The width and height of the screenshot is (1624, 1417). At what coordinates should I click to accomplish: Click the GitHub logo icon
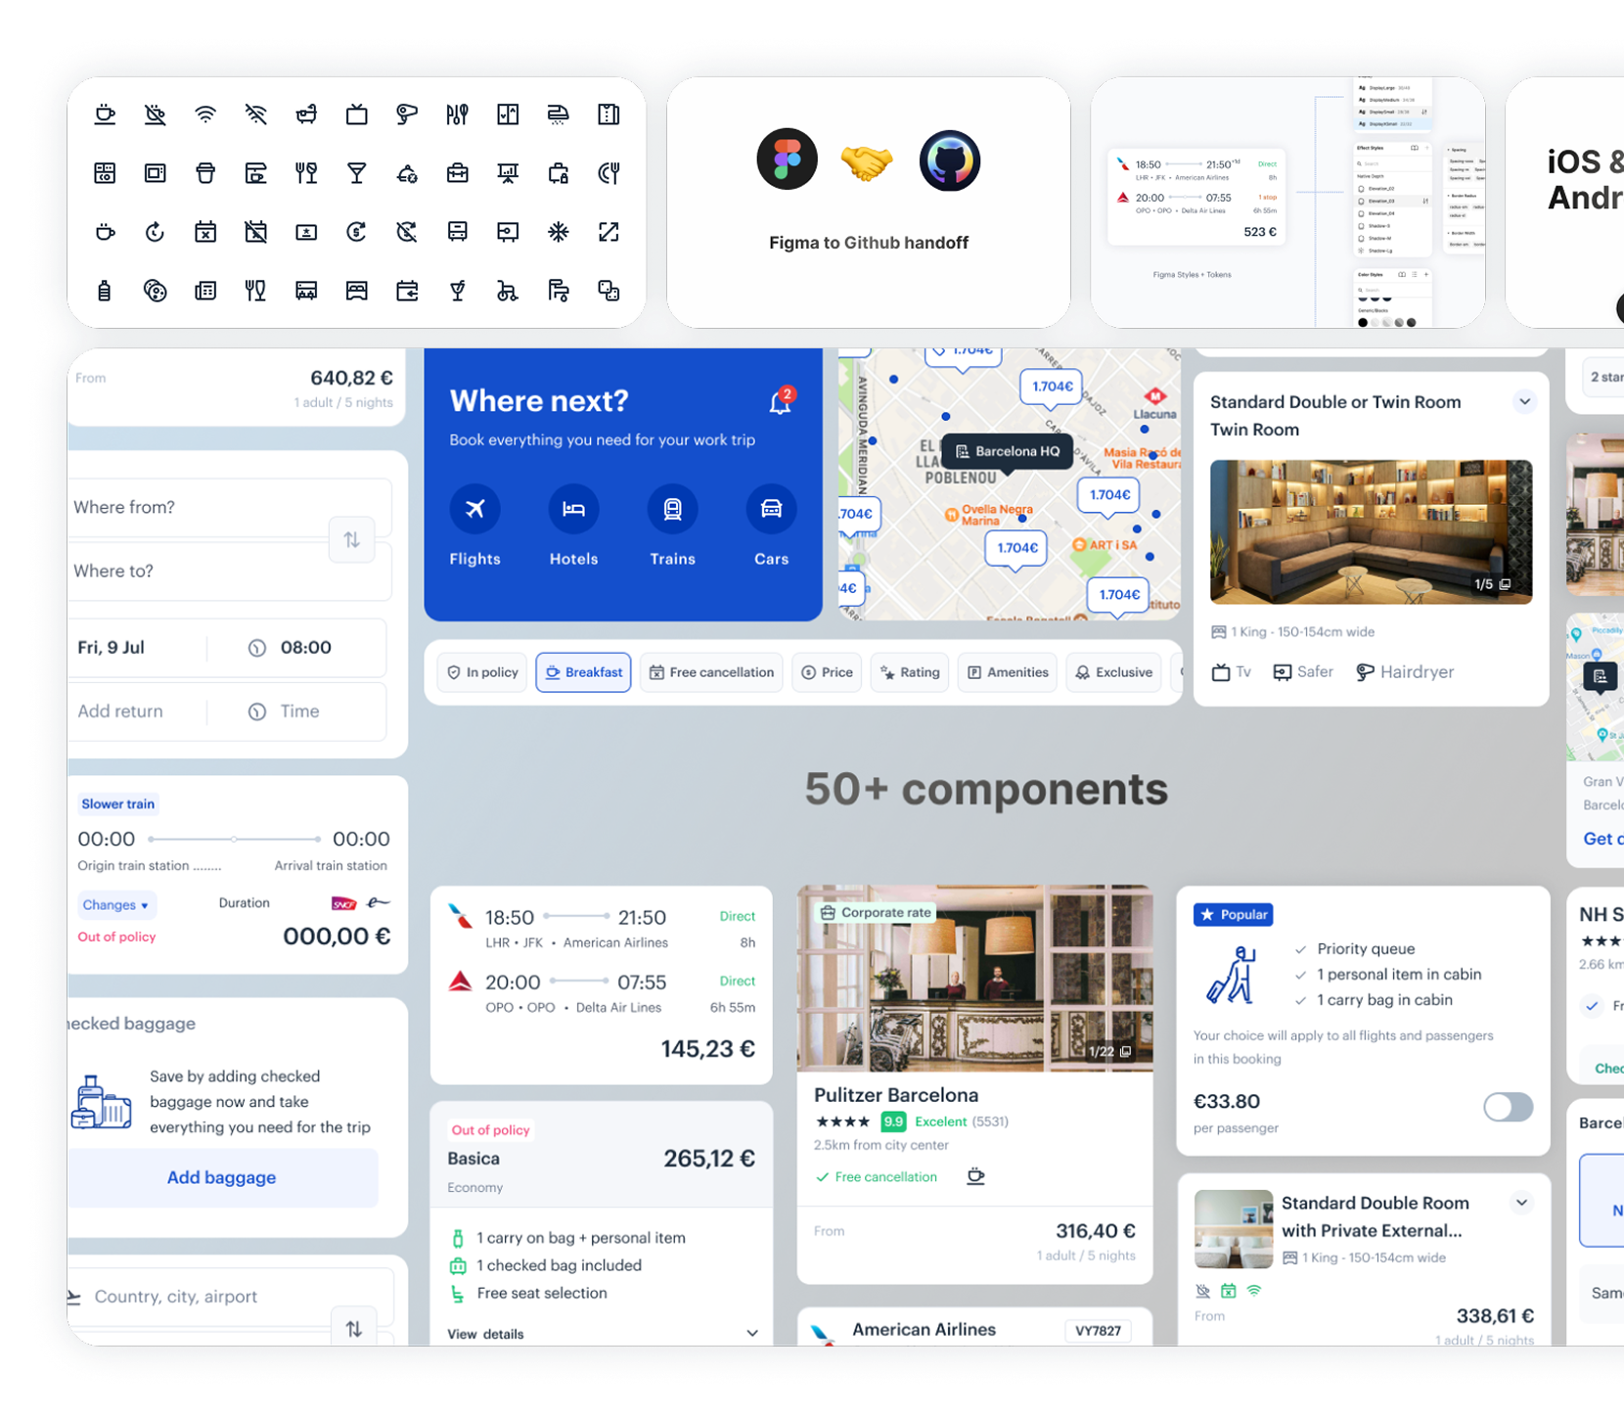click(949, 160)
